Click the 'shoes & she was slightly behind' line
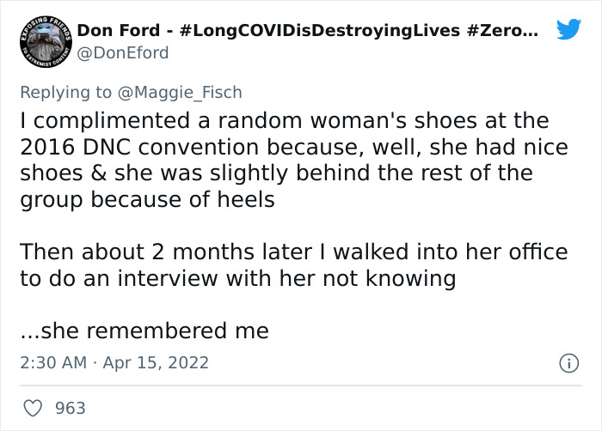This screenshot has width=602, height=431. [275, 173]
